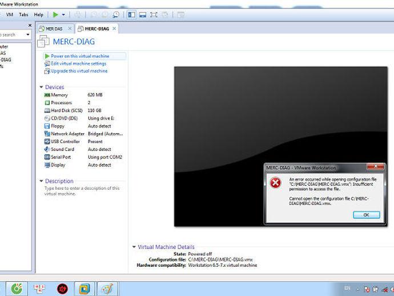This screenshot has width=394, height=296.
Task: Open the VM menu
Action: coord(10,15)
